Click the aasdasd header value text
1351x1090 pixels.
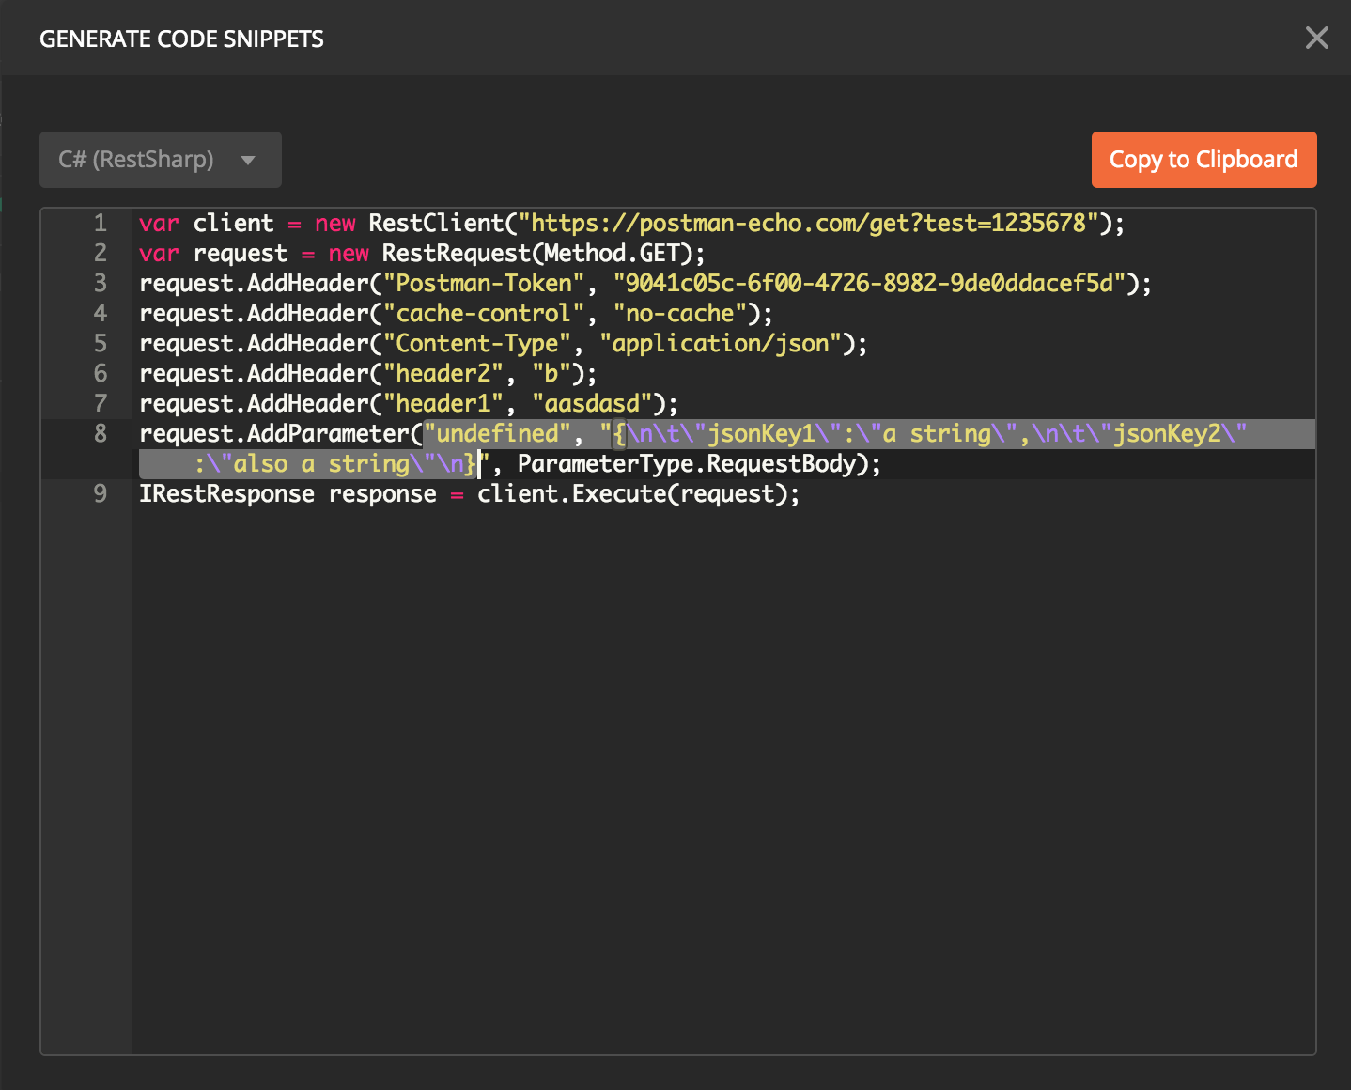click(x=590, y=403)
